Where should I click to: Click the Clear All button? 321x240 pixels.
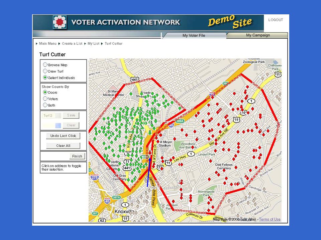pos(63,146)
